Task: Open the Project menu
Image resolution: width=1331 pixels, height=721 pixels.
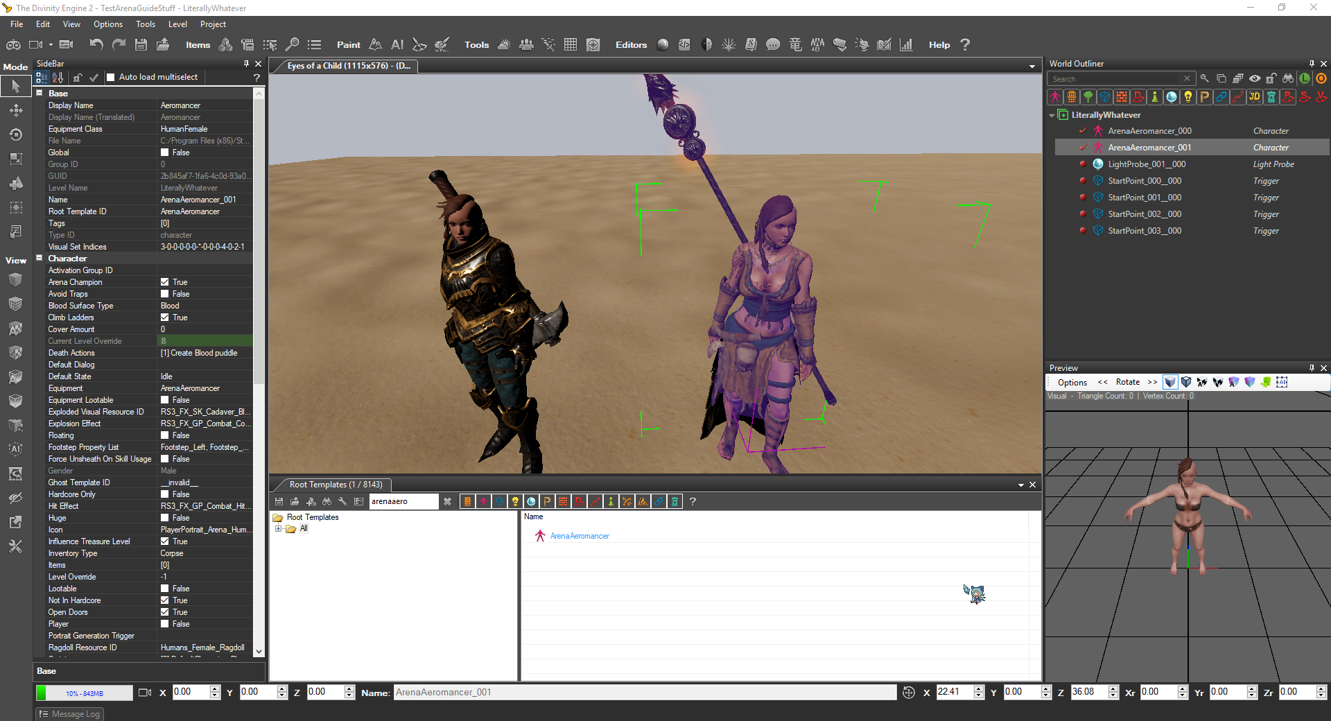Action: [x=213, y=24]
